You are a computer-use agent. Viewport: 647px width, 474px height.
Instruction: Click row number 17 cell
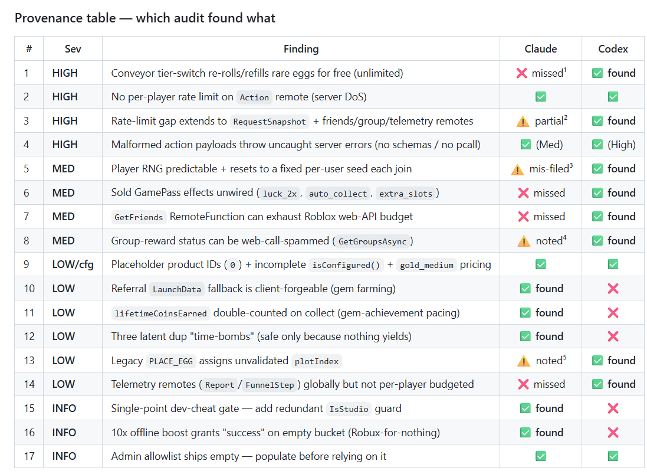(29, 456)
